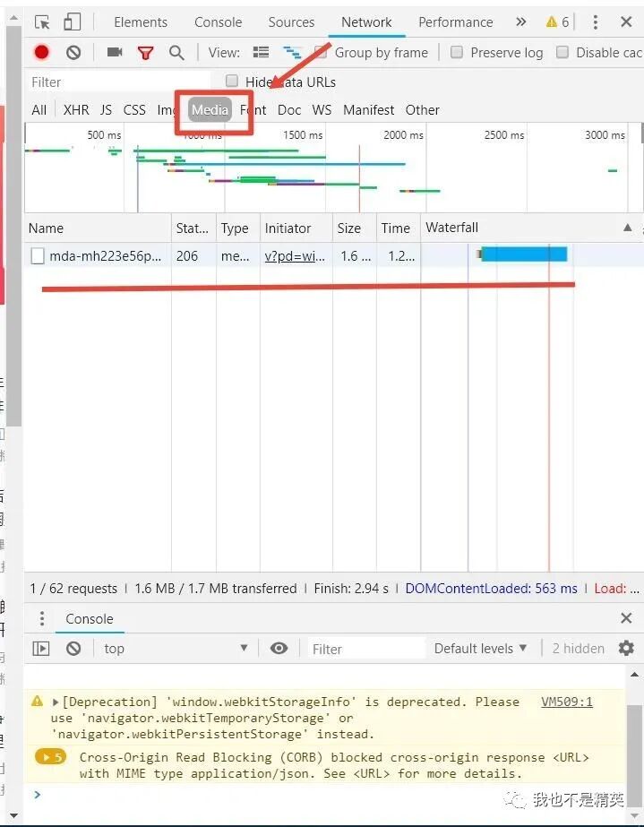Create a live expression with the eye icon
The image size is (644, 827).
[x=279, y=648]
